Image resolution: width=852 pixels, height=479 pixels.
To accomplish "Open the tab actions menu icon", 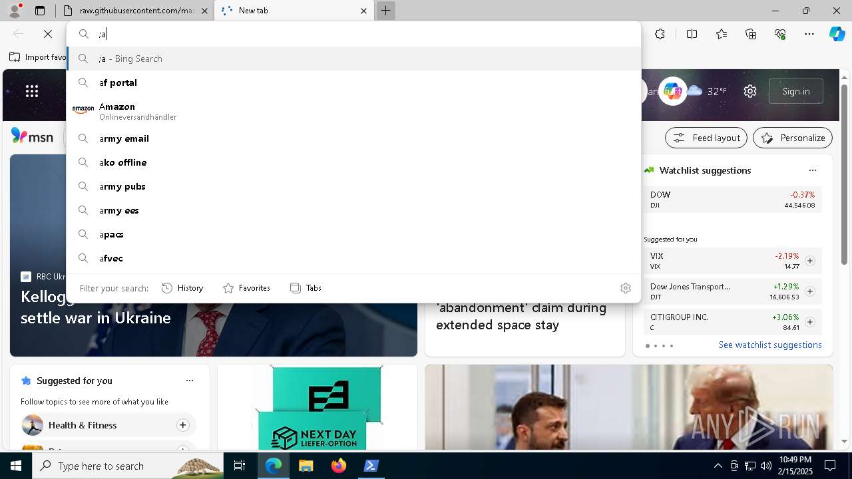I will pos(40,11).
